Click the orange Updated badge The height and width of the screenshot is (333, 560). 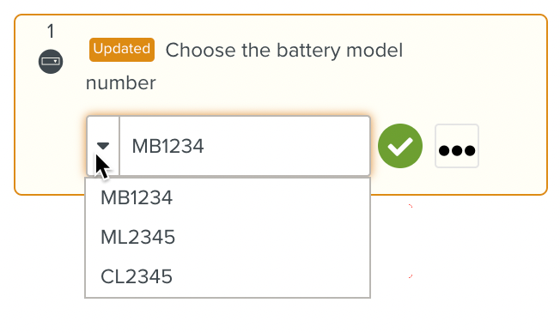click(x=122, y=50)
